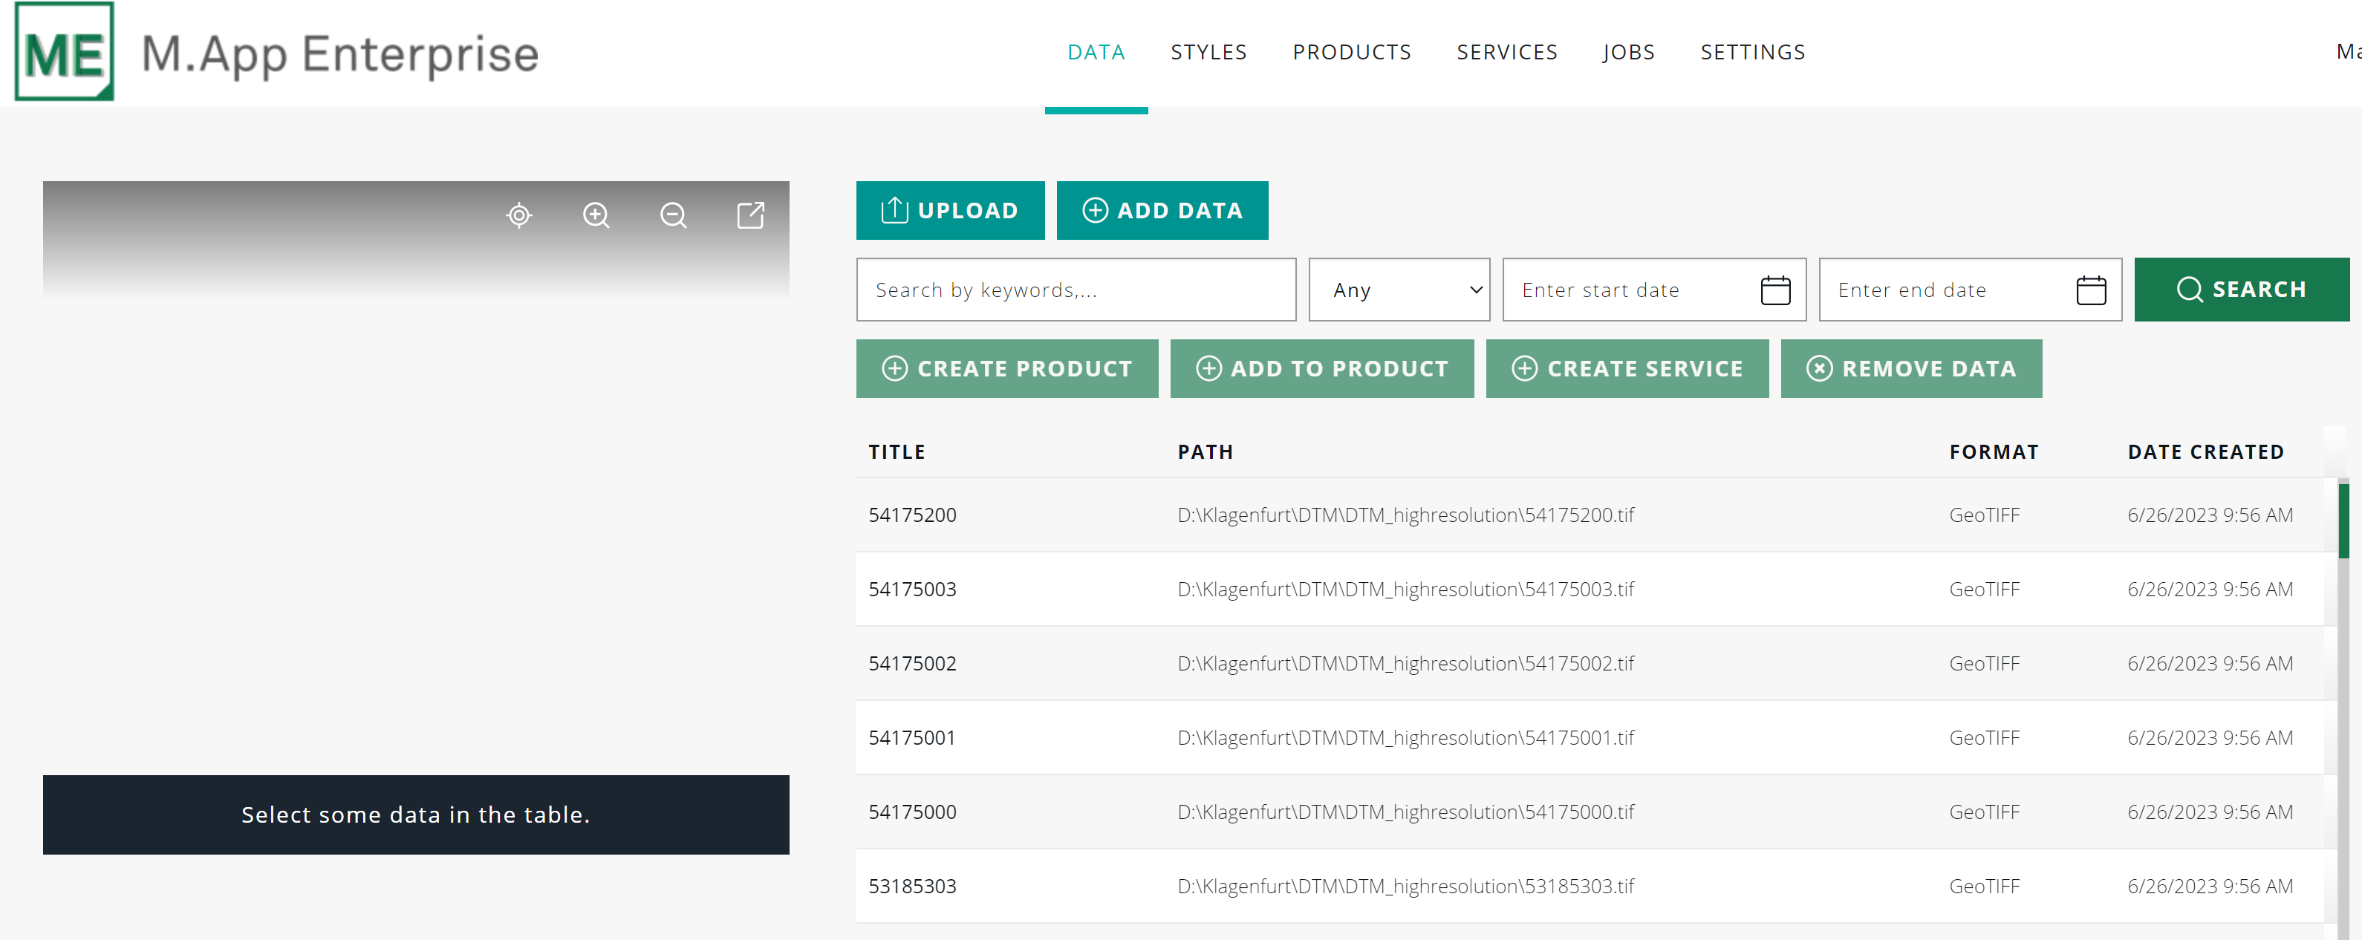The image size is (2362, 940).
Task: Click the map zoom out icon
Action: pos(673,215)
